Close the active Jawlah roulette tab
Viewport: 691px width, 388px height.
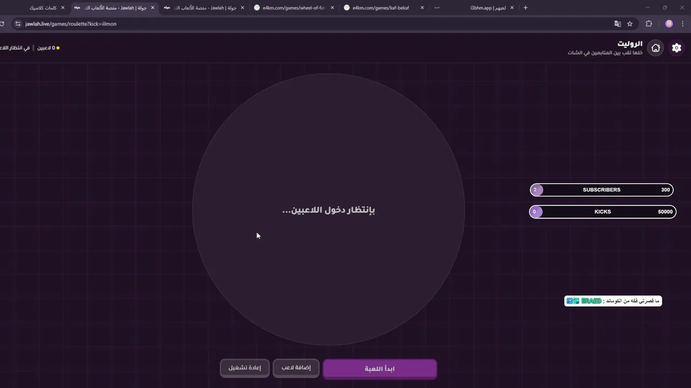pos(153,8)
